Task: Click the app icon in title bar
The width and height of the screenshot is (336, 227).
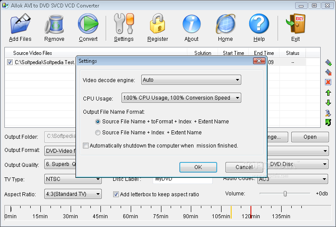Action: point(5,5)
